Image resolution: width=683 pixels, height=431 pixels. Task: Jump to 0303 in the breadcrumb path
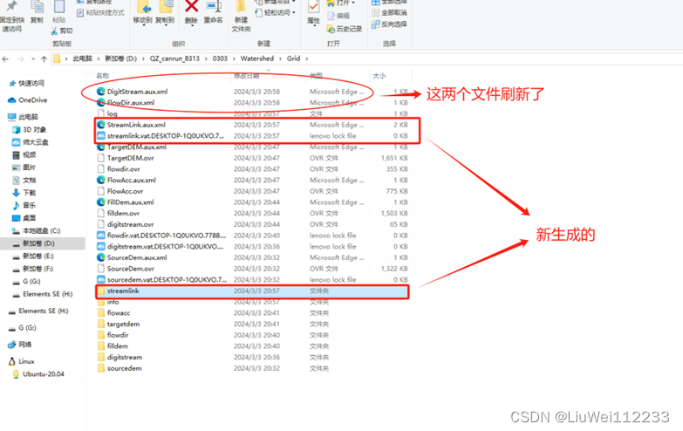pyautogui.click(x=220, y=58)
